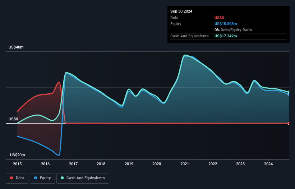
Task: Click the red Debt peak in mid-2016
Action: [59, 82]
